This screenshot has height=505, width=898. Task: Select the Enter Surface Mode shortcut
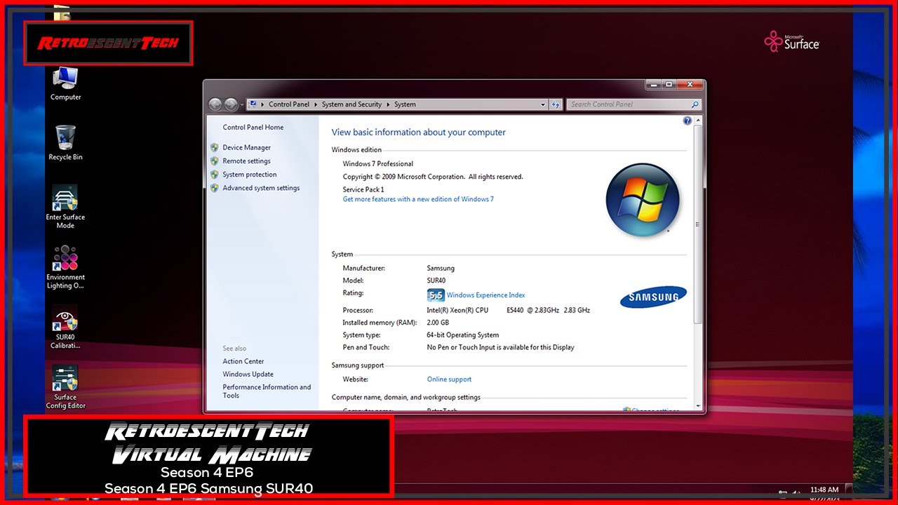pos(65,207)
